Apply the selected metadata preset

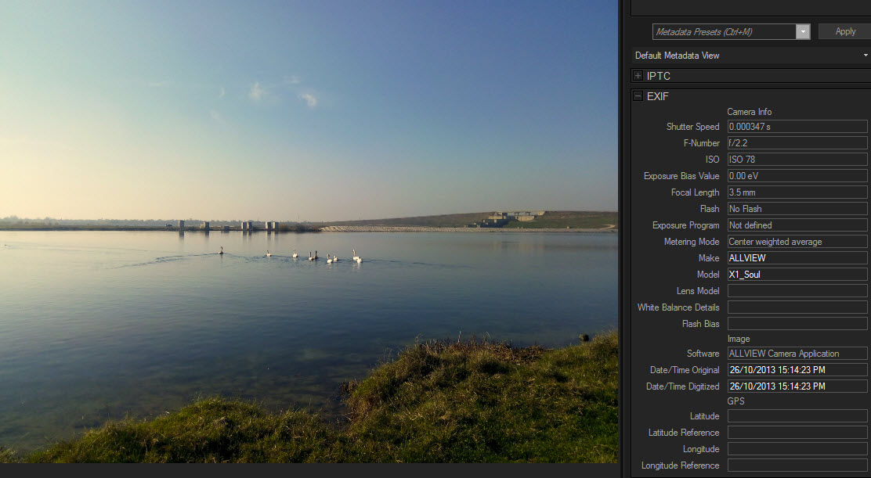(845, 31)
